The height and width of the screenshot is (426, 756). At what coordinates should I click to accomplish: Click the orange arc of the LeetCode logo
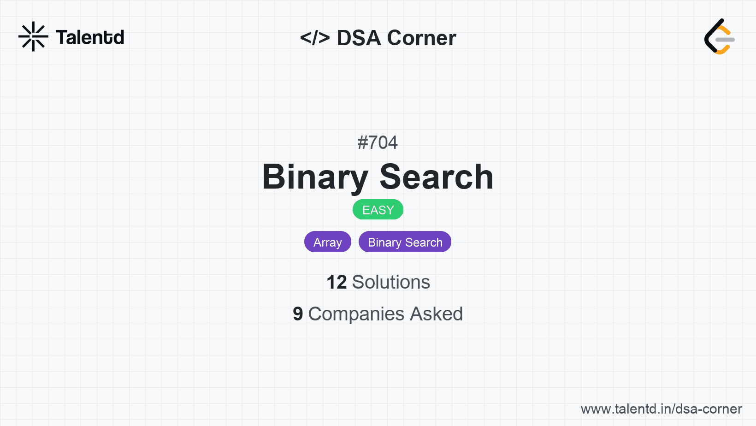(x=725, y=30)
